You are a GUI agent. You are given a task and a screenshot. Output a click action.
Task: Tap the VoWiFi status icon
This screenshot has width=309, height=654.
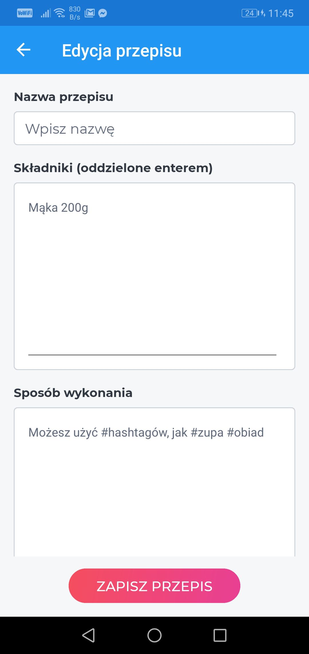(x=25, y=13)
